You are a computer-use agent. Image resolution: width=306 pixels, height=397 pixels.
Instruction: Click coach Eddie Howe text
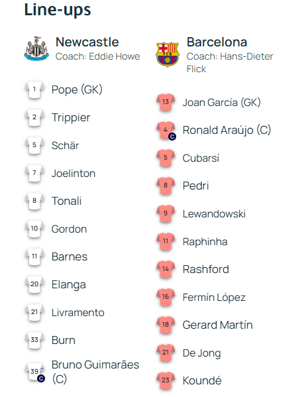98,56
